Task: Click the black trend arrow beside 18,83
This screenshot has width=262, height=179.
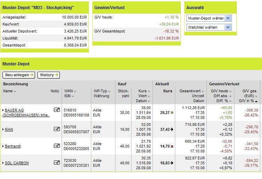Action: (x=172, y=163)
